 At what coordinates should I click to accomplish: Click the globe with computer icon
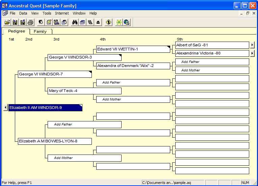tap(127, 22)
